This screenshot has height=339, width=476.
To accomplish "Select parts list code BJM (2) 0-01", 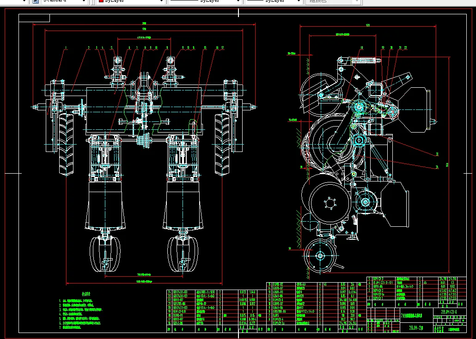I will (383, 283).
